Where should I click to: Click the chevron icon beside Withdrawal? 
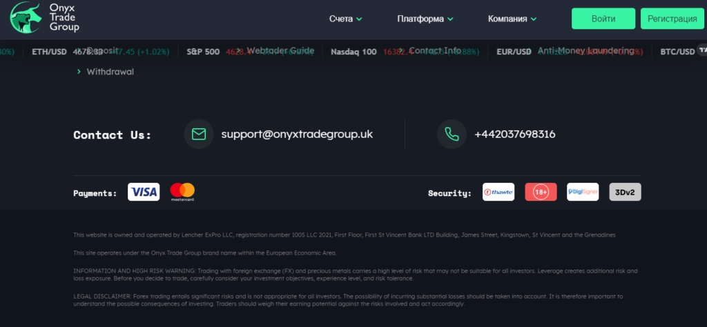79,72
